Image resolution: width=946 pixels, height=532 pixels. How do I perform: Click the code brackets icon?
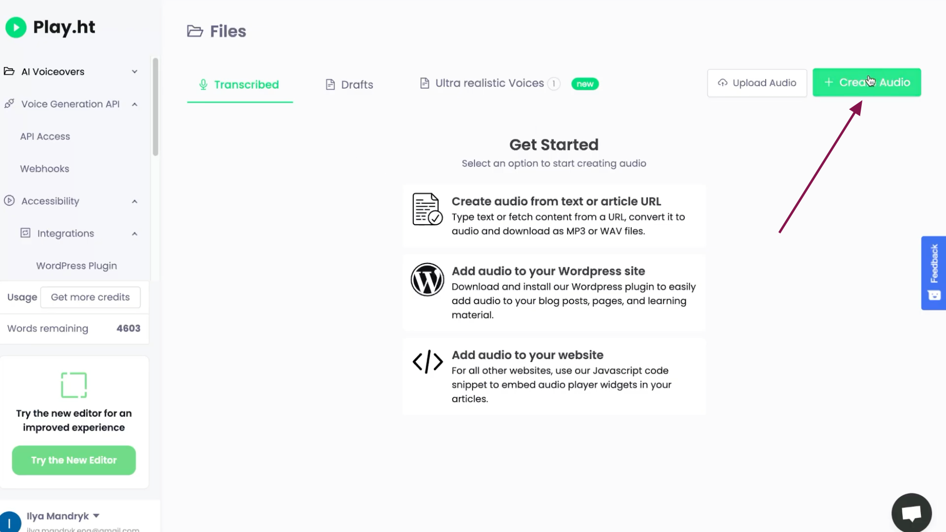click(428, 362)
